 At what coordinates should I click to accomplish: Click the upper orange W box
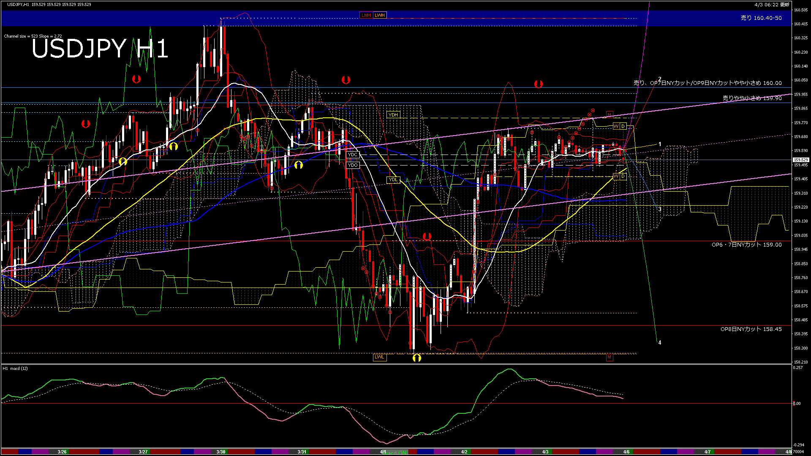[x=616, y=126]
